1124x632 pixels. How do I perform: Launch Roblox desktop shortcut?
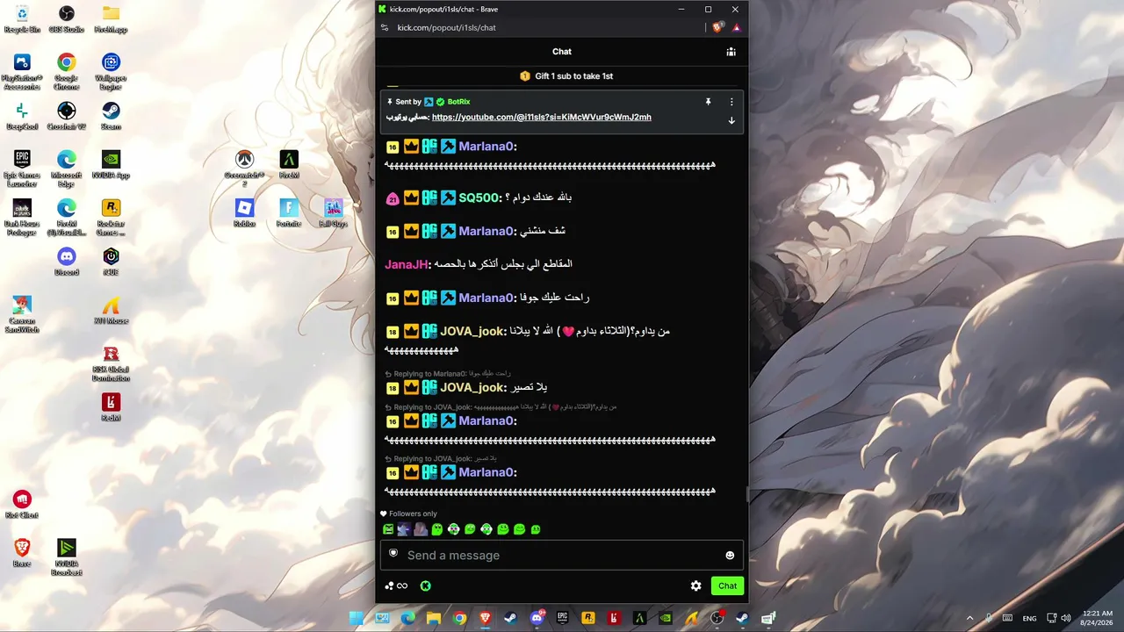[x=244, y=212]
